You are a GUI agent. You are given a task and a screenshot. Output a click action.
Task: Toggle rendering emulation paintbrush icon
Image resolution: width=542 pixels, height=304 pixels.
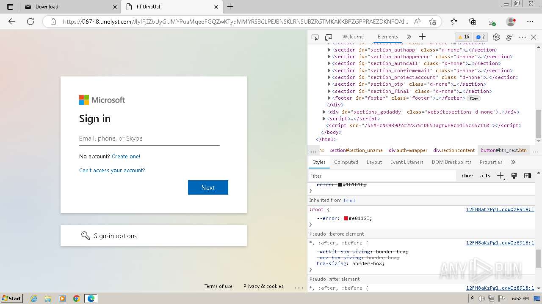(x=514, y=176)
